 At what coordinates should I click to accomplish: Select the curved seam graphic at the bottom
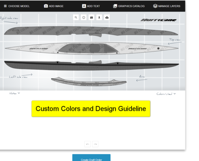coord(89,82)
